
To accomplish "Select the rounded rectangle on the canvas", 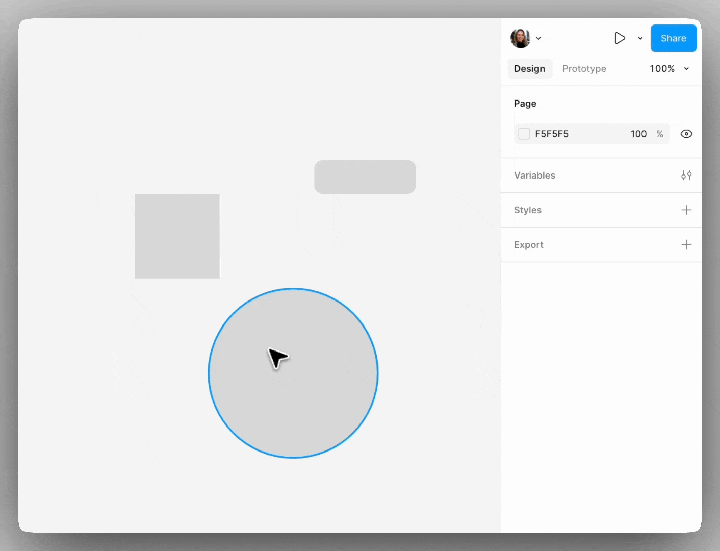I will click(365, 177).
